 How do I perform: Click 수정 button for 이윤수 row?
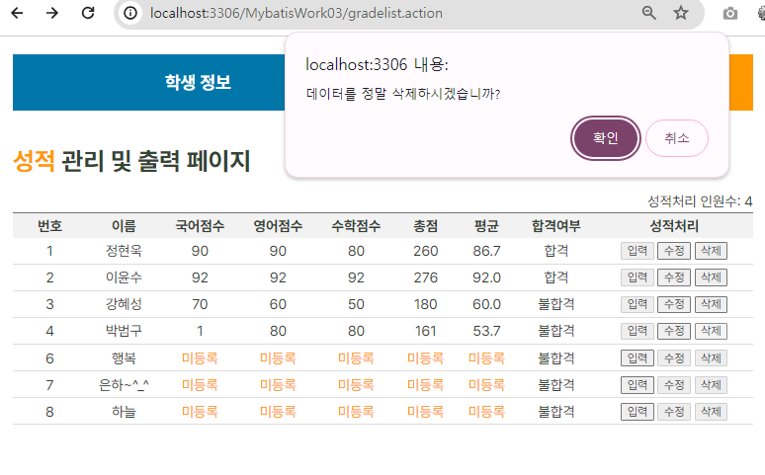pyautogui.click(x=674, y=277)
